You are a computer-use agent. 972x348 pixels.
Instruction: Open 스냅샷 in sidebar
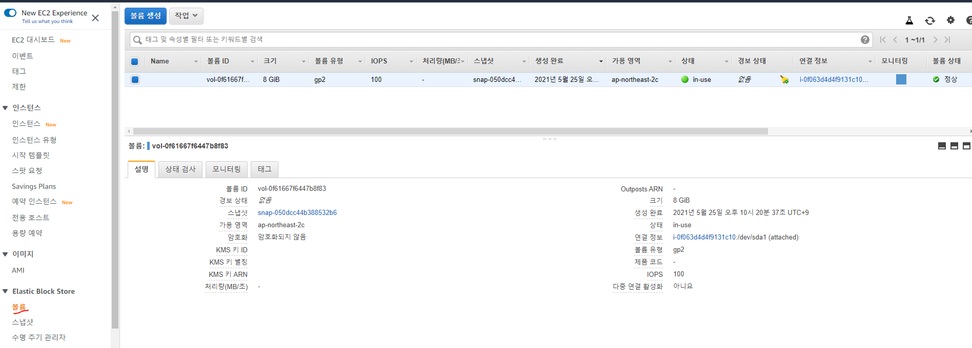click(23, 322)
